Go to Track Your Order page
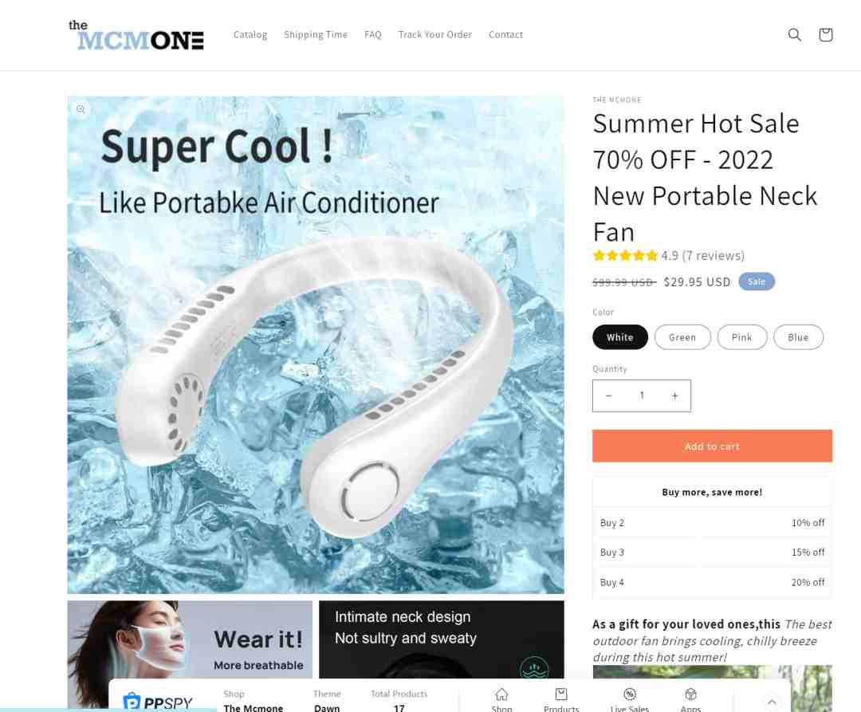Image resolution: width=861 pixels, height=712 pixels. click(435, 34)
